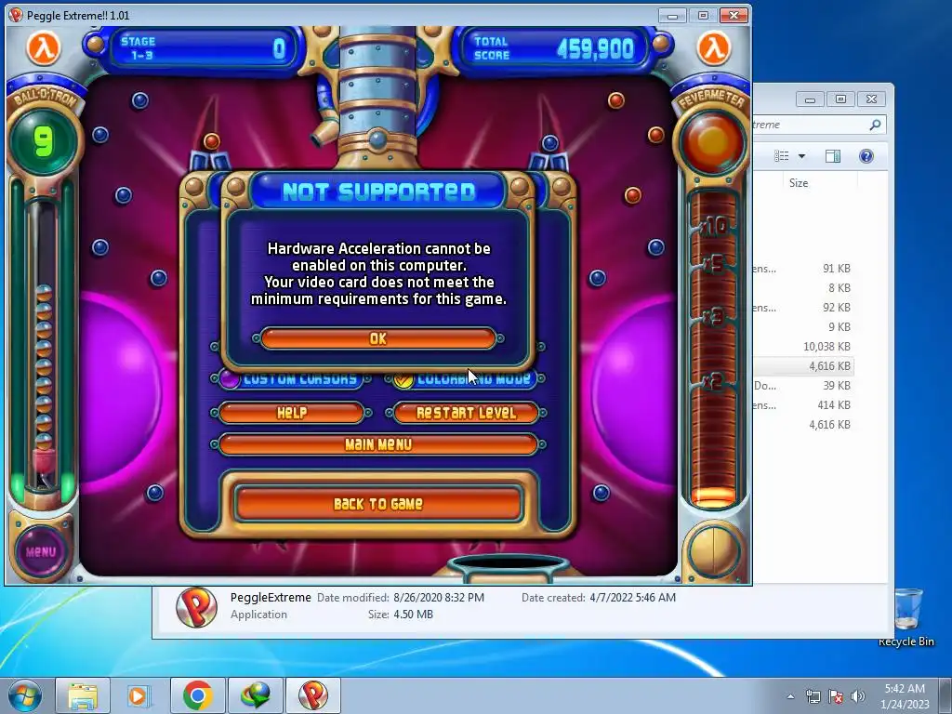Image resolution: width=952 pixels, height=714 pixels.
Task: Click the Help button
Action: [x=291, y=413]
